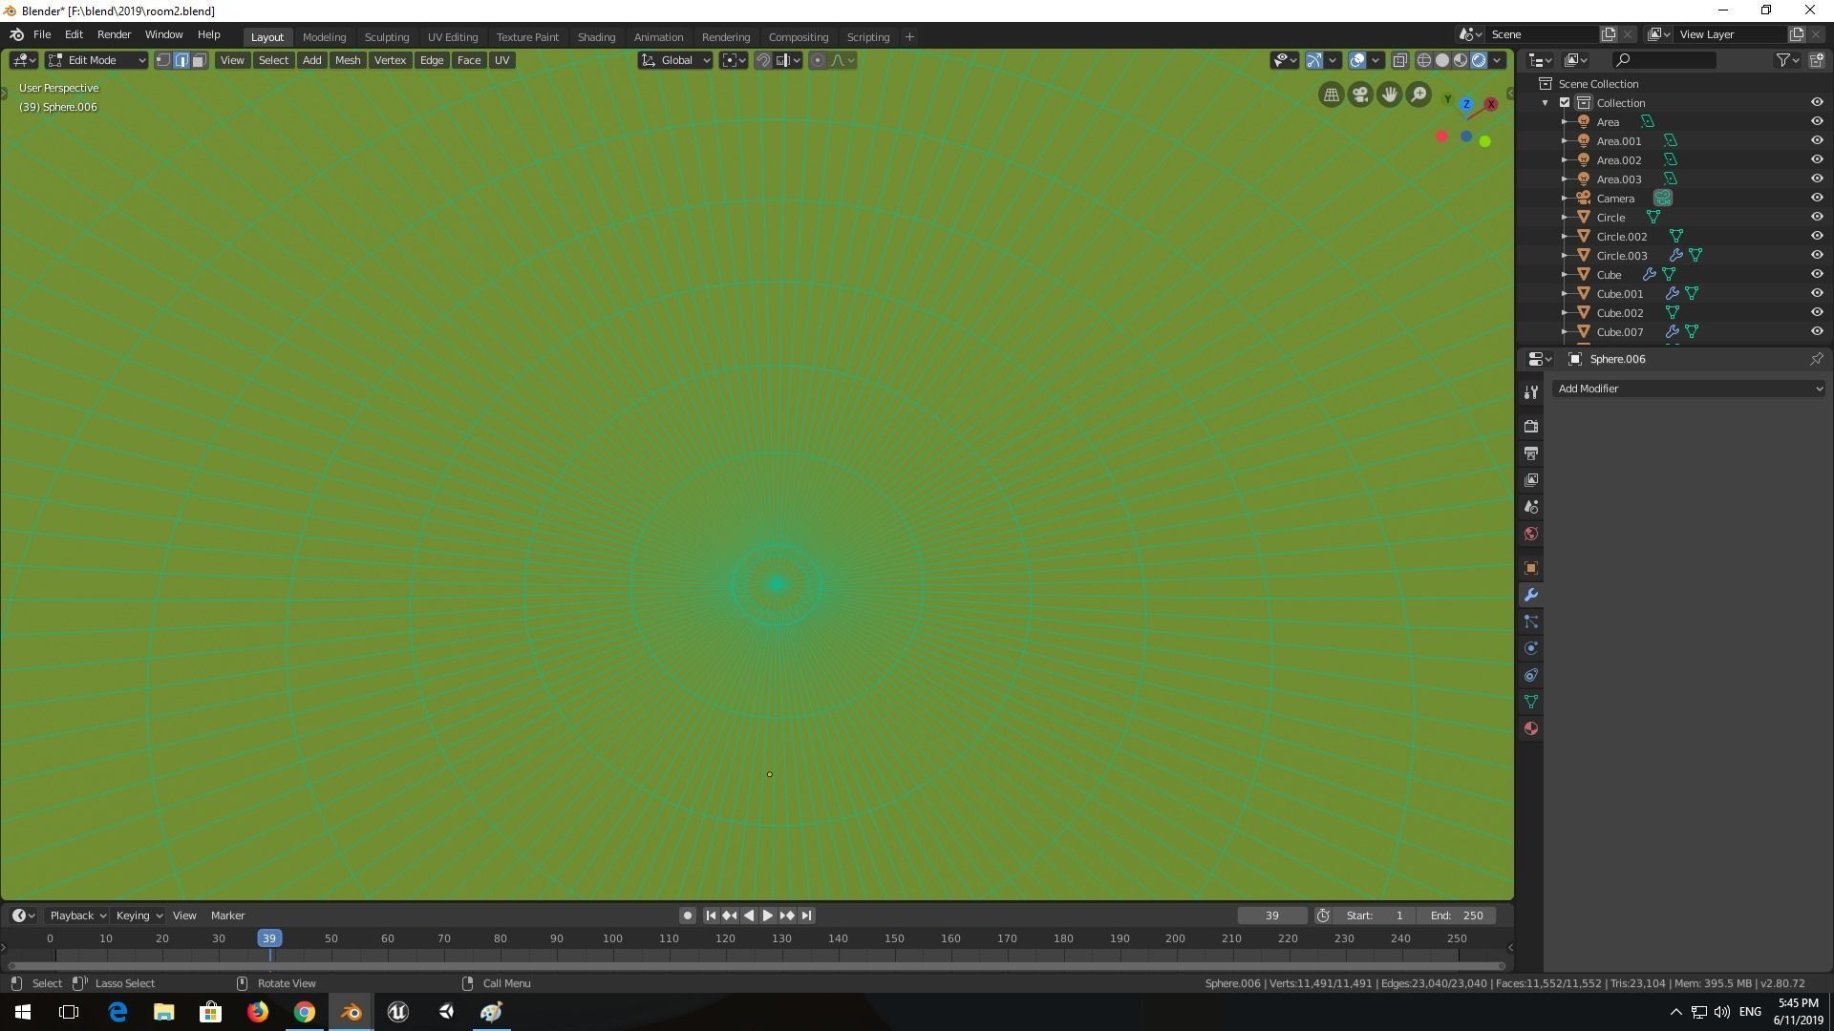Open the Physics properties tab icon
Image resolution: width=1834 pixels, height=1031 pixels.
(1531, 648)
